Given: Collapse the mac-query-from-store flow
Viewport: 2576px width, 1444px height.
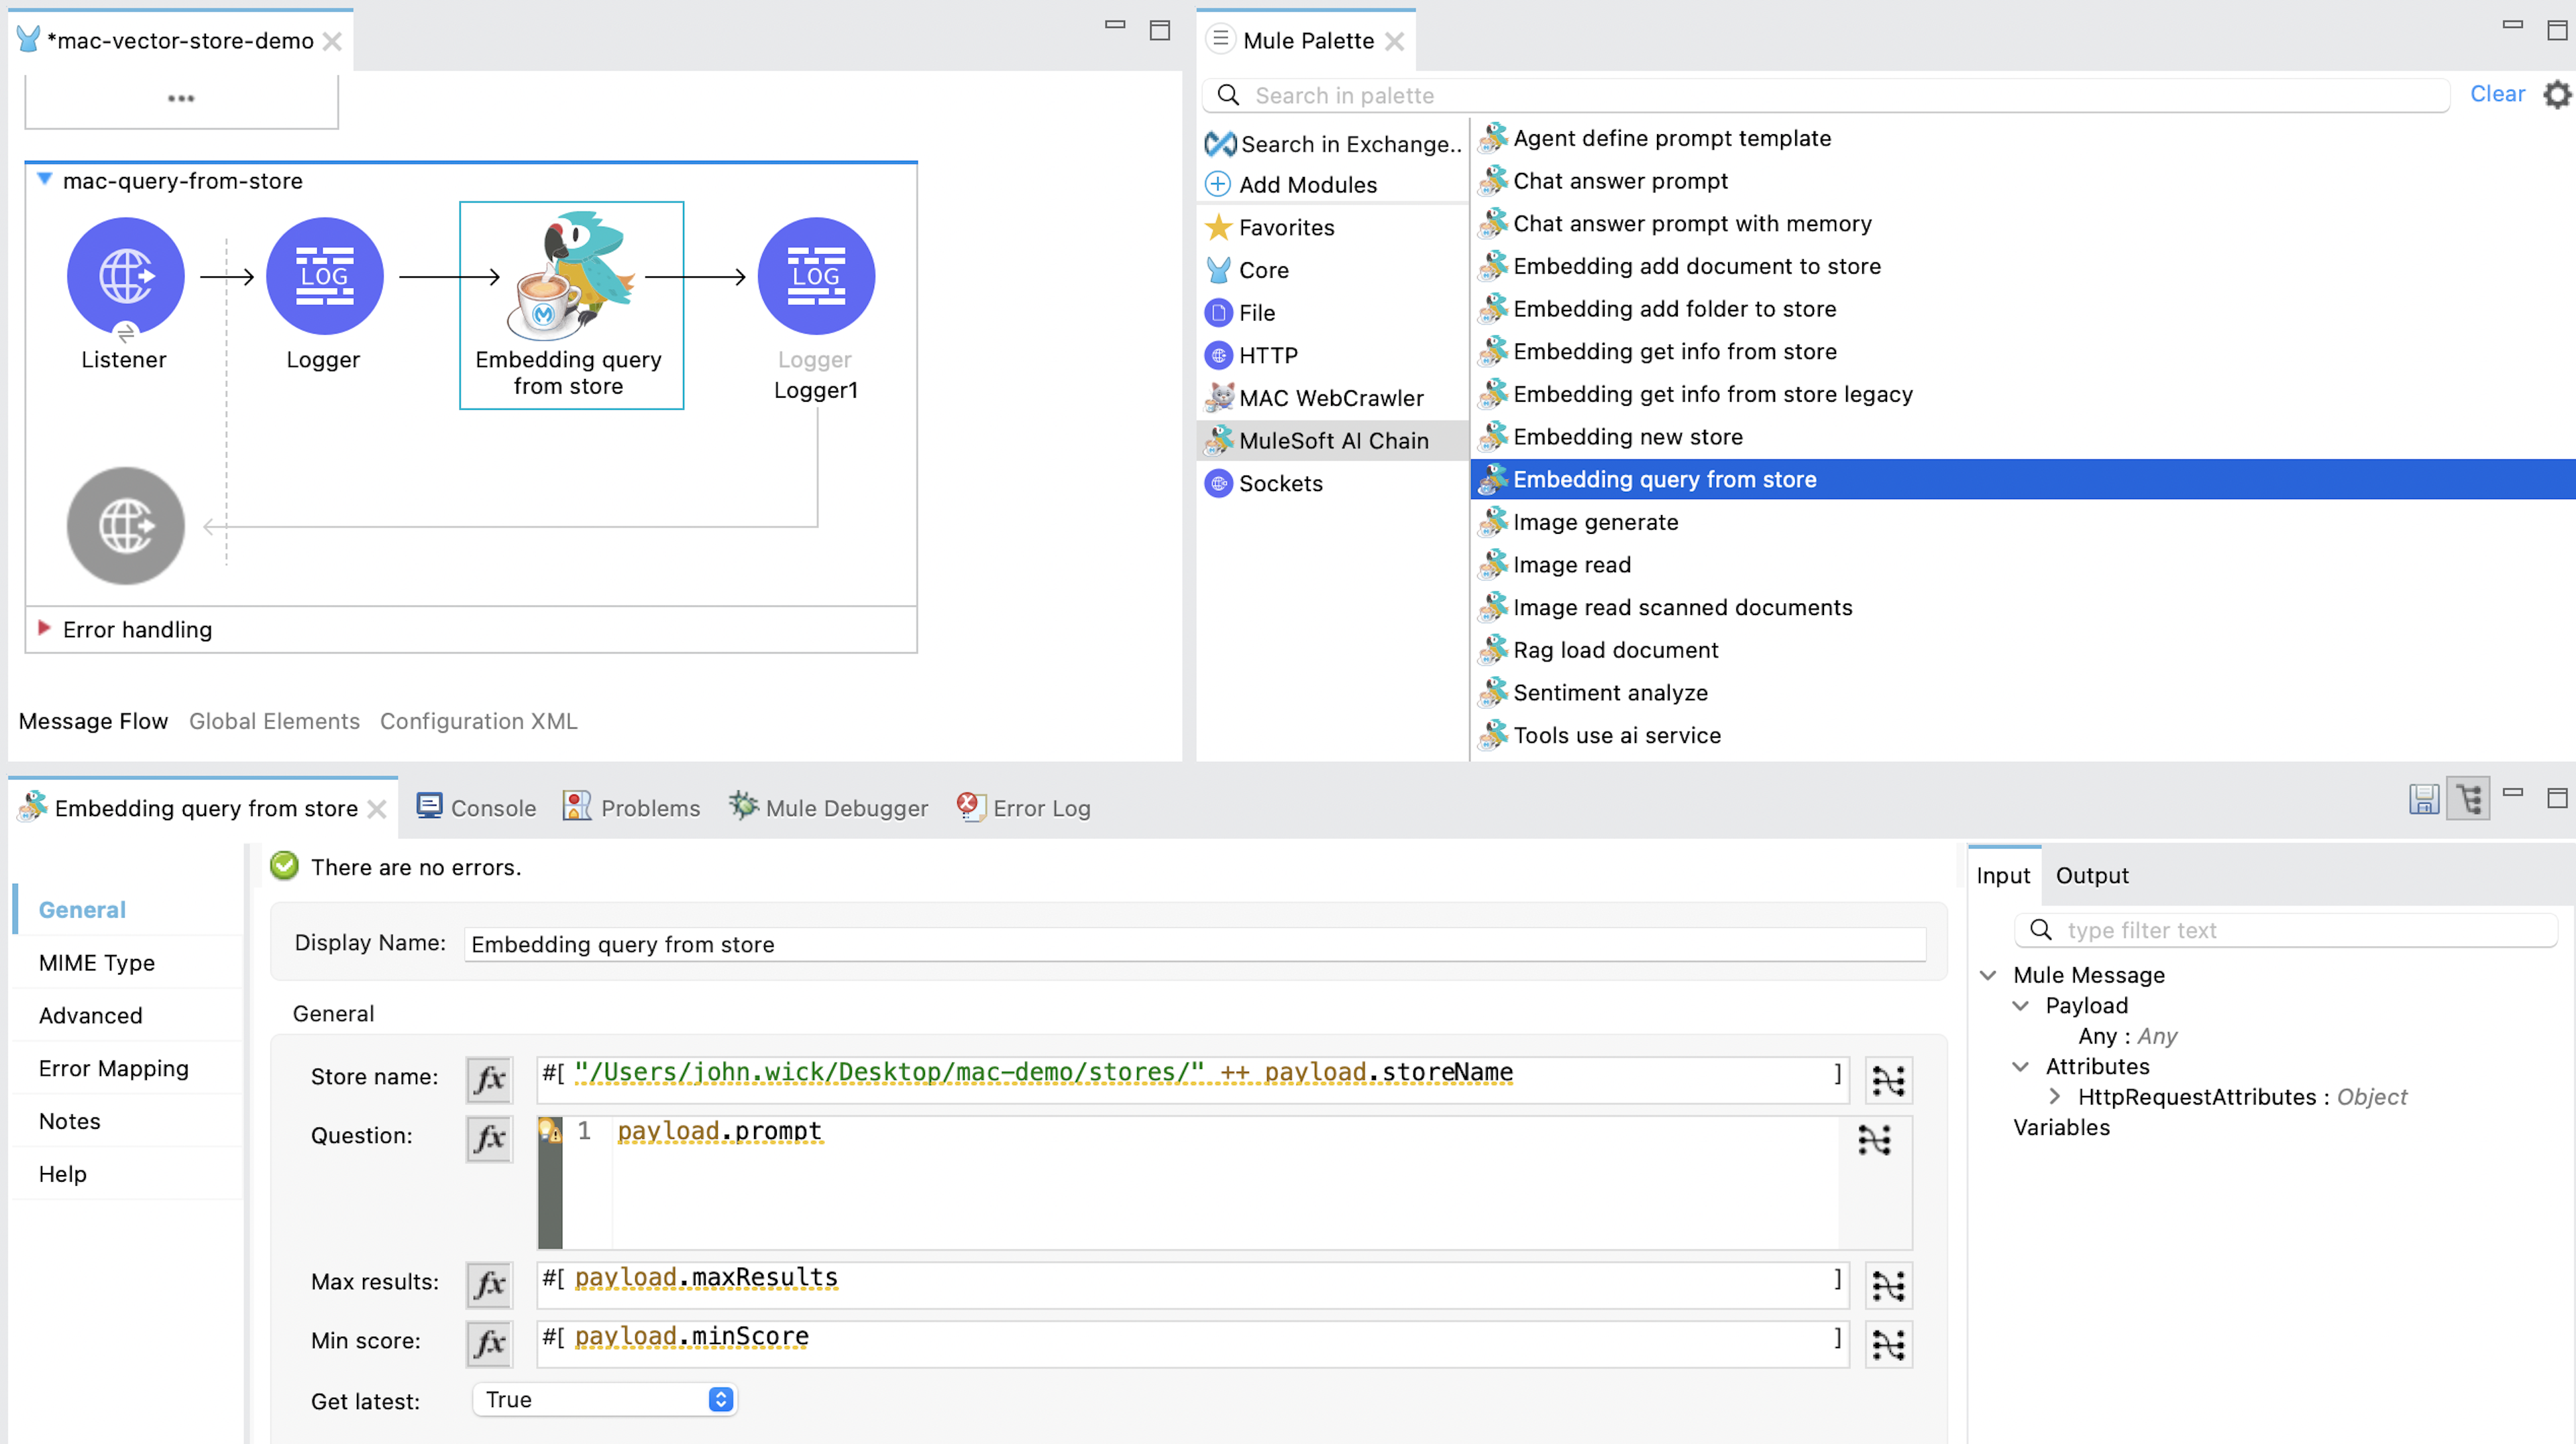Looking at the screenshot, I should 44,180.
